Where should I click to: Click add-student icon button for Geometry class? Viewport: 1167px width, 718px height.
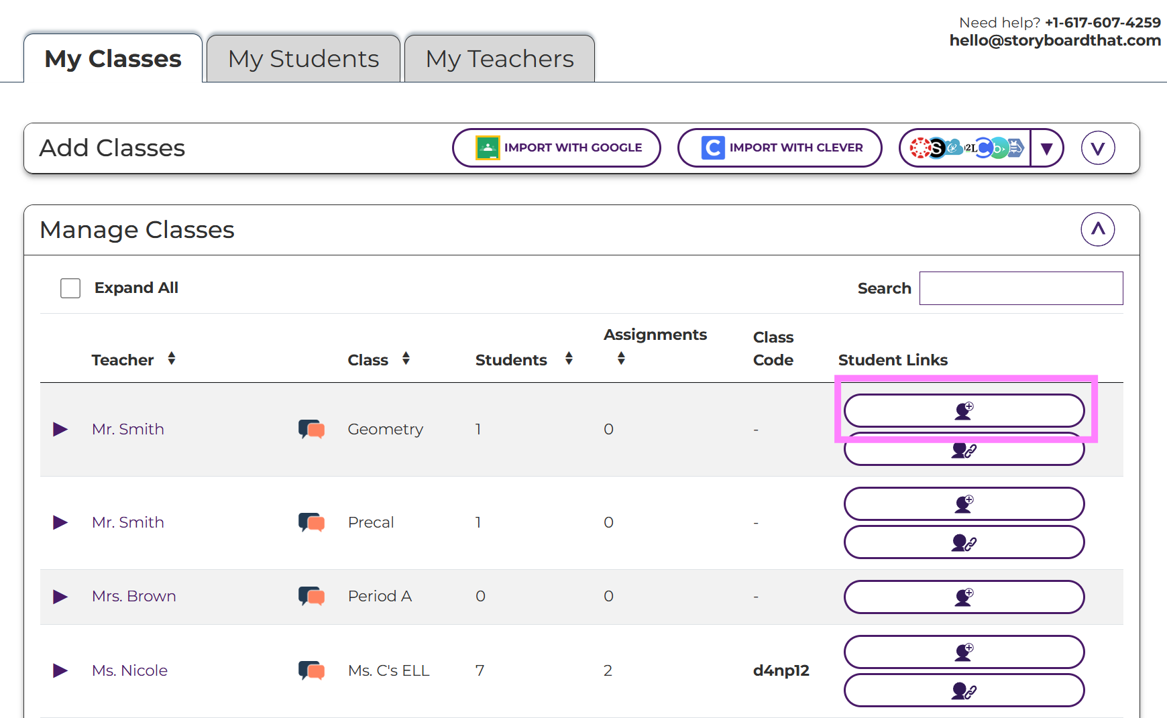(x=964, y=410)
